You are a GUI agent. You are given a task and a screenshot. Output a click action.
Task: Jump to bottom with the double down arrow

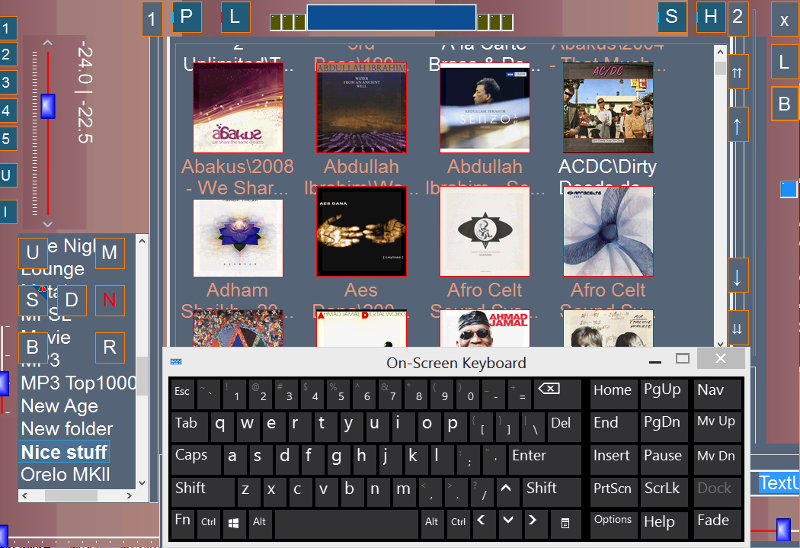click(738, 328)
